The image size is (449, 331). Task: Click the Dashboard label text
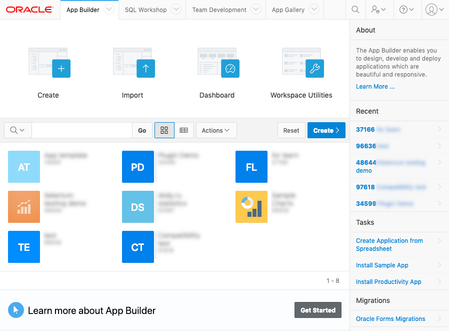[217, 95]
